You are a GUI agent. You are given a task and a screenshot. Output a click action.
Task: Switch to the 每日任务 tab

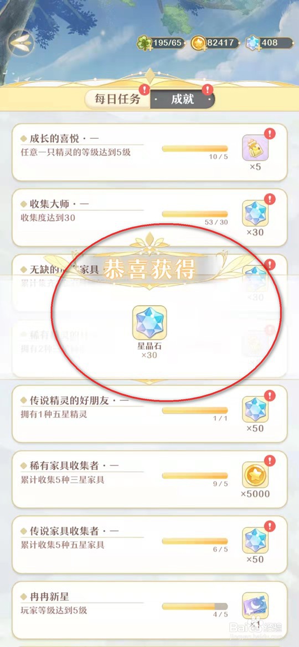(x=117, y=99)
